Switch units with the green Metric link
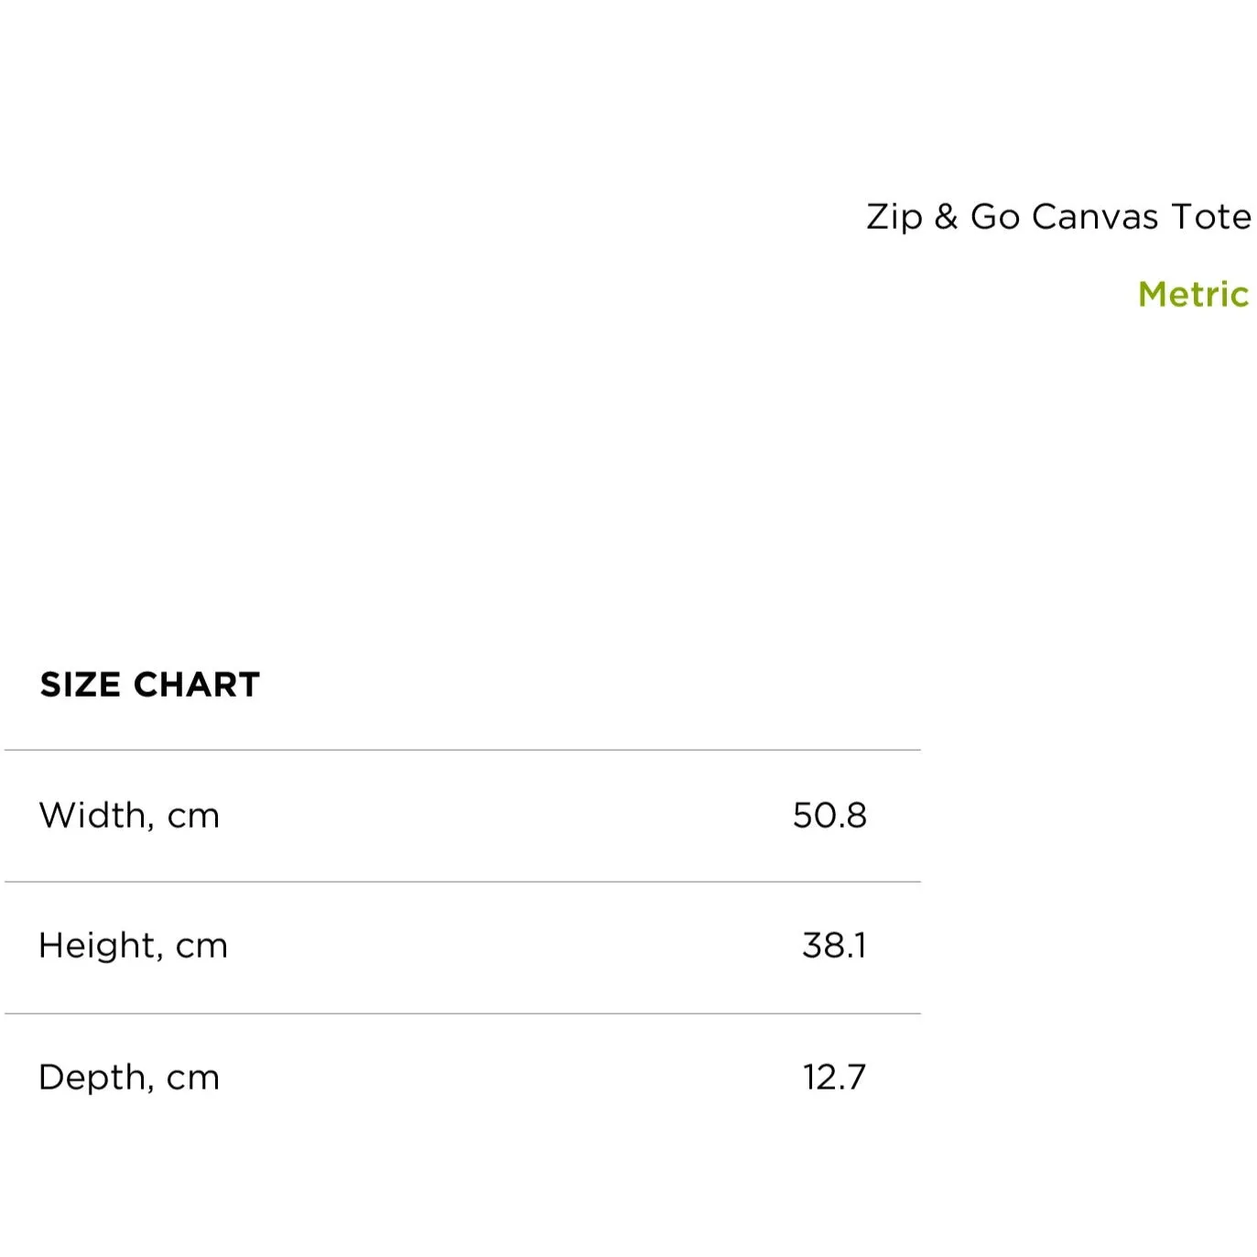Image resolution: width=1257 pixels, height=1257 pixels. (1193, 294)
